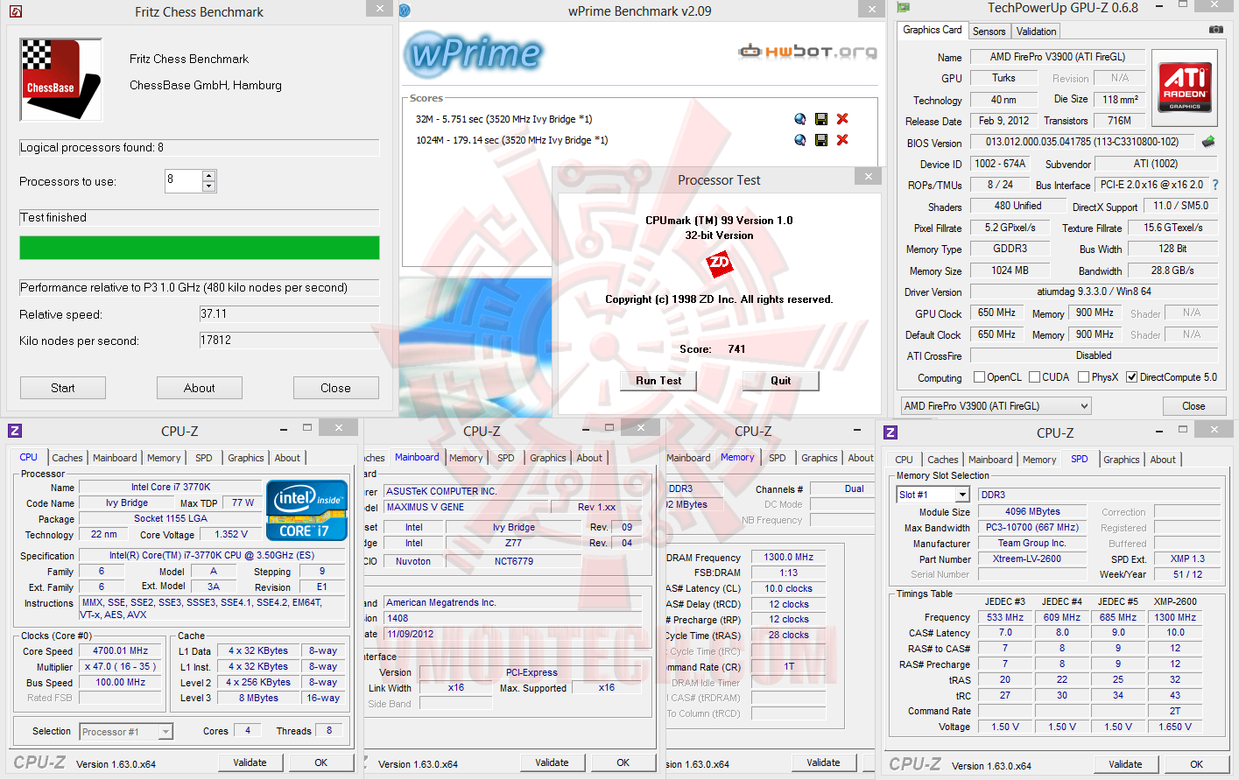Screen dimensions: 1239x780
Task: Click the purple Z icon of the CPU tab CPU-Z window
Action: click(15, 431)
